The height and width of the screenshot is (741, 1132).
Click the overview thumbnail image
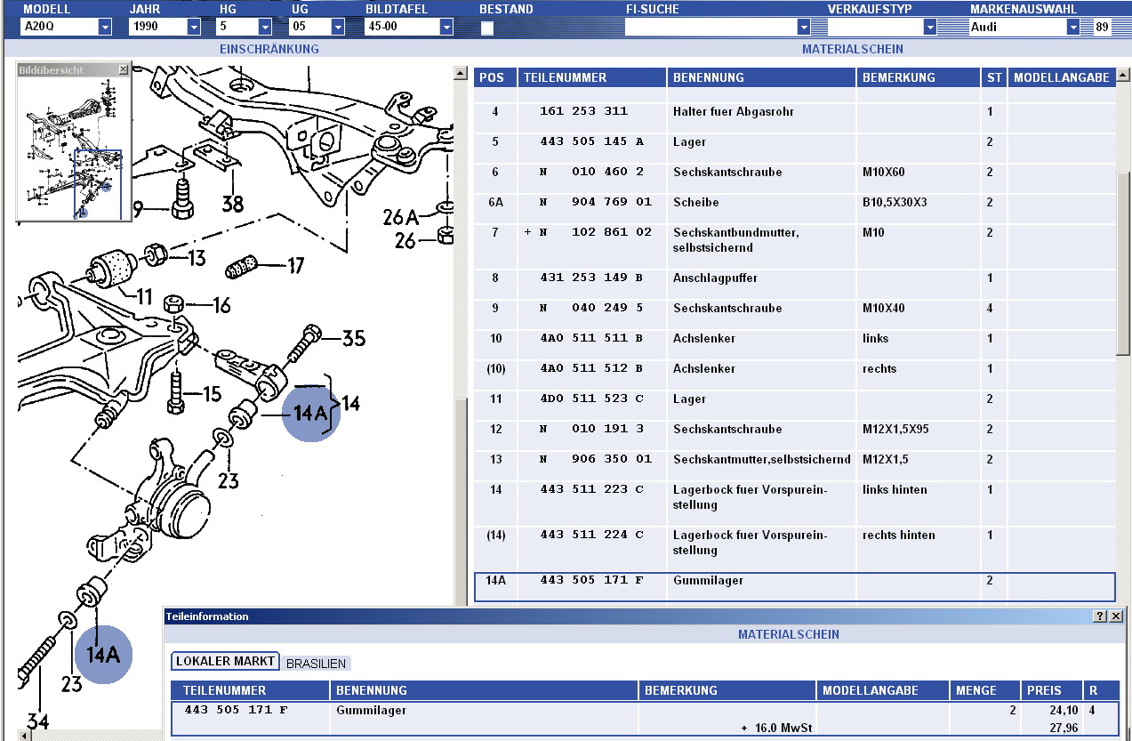(x=71, y=147)
